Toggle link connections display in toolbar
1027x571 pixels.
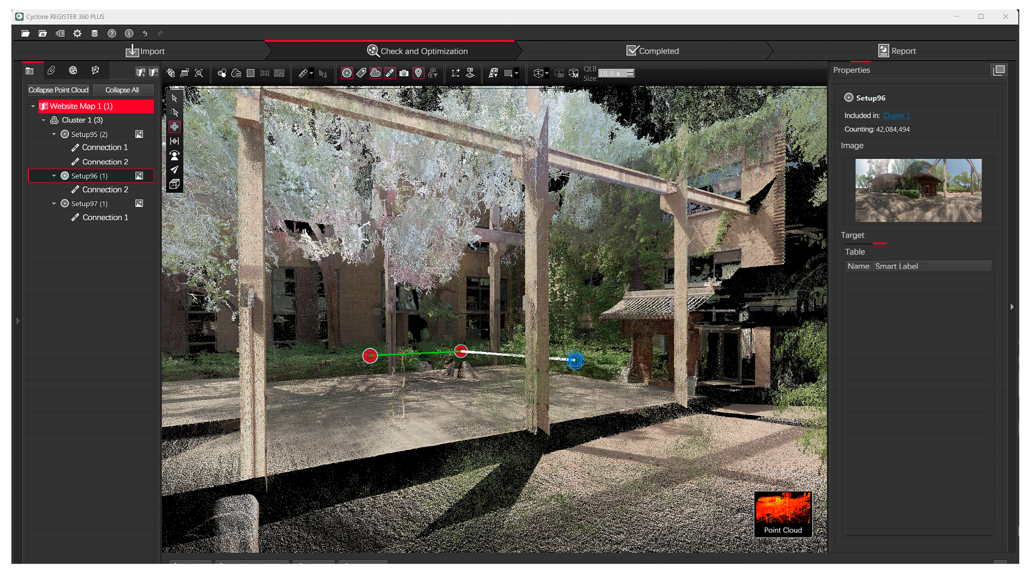390,73
